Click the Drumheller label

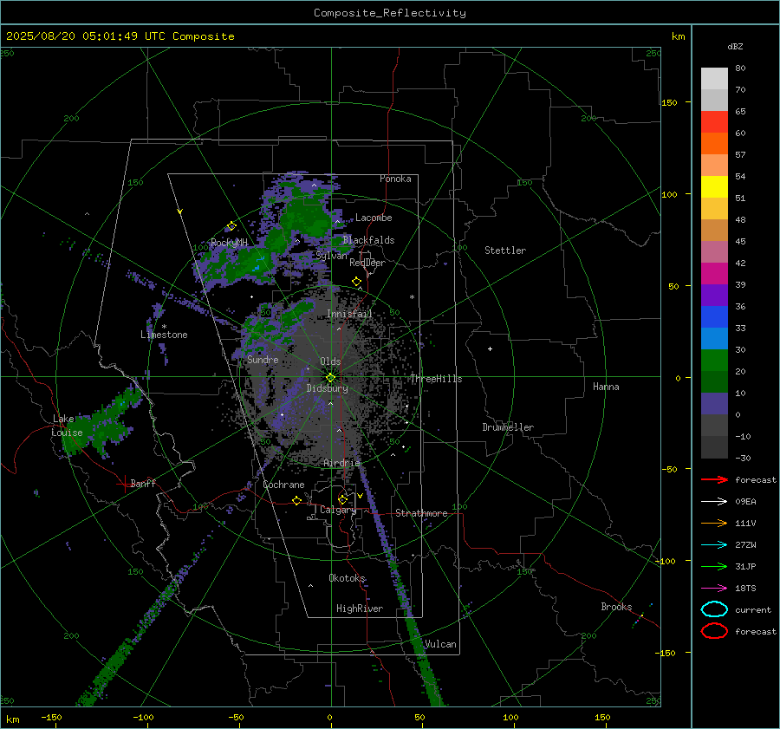click(508, 427)
